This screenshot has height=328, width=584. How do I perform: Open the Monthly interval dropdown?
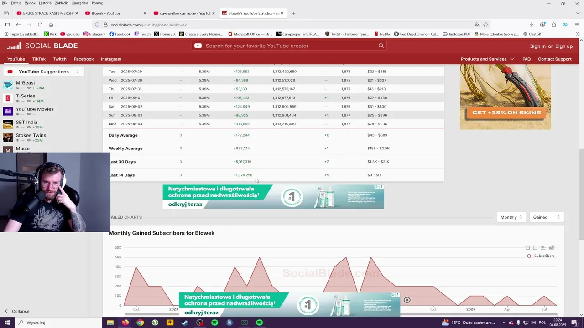tap(511, 217)
